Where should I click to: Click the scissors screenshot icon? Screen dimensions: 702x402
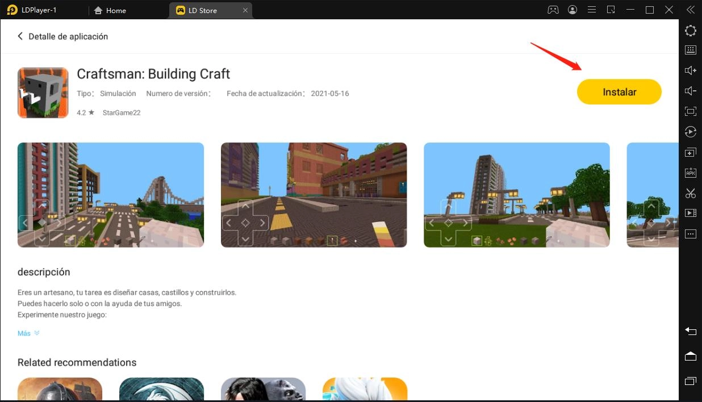point(691,193)
